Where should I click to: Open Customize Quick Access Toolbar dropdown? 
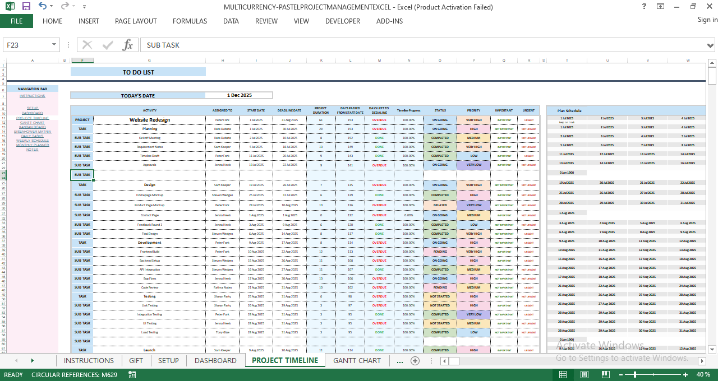click(x=84, y=7)
